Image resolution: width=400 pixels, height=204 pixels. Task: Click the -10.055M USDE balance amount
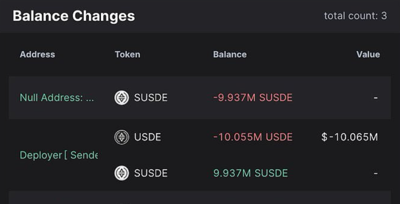(x=252, y=138)
